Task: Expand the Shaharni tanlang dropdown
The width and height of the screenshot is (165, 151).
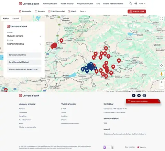Action: (24, 44)
